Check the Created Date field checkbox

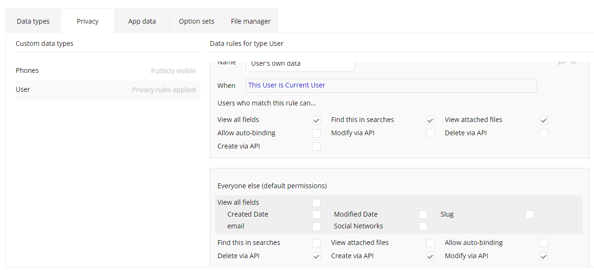point(316,215)
